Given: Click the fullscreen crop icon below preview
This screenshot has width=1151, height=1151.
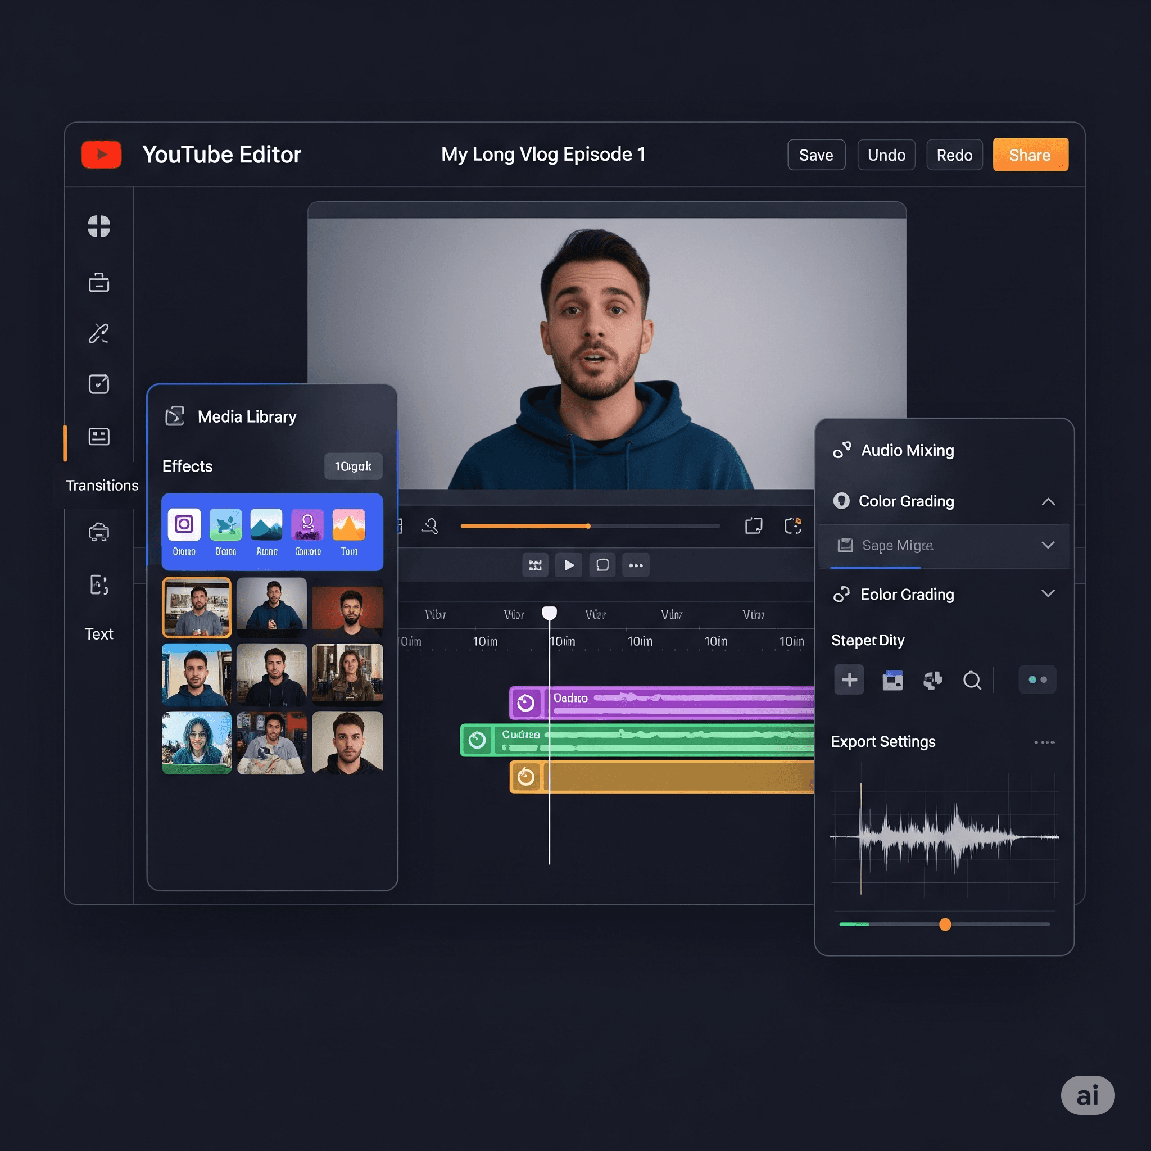Looking at the screenshot, I should pyautogui.click(x=754, y=525).
